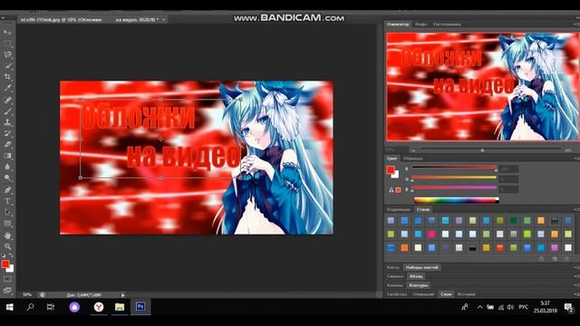Zoom out using Navigator small mountains button

click(x=413, y=150)
